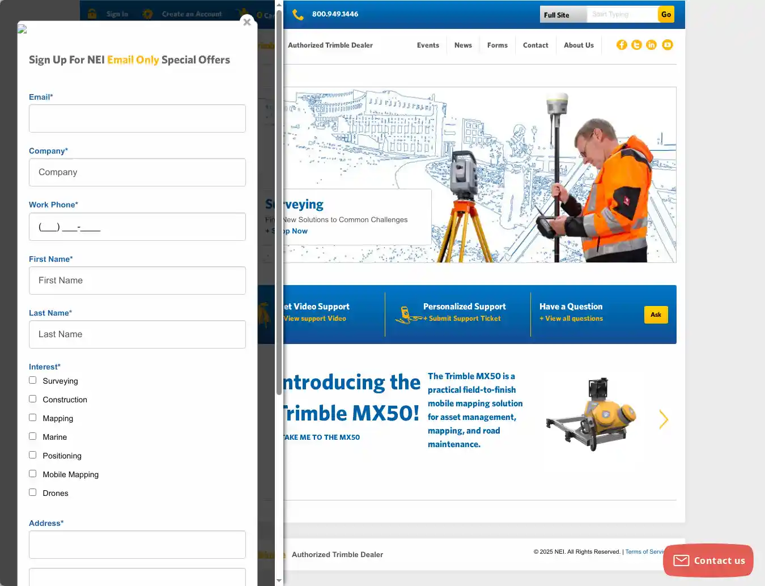Close the email signup popup

point(246,22)
